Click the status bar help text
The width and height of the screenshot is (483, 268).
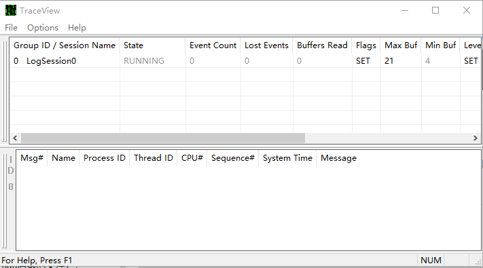(x=37, y=261)
